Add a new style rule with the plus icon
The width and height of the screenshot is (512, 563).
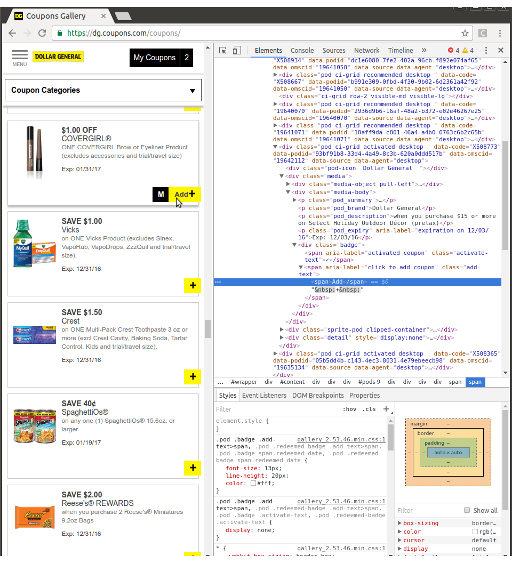[x=386, y=409]
